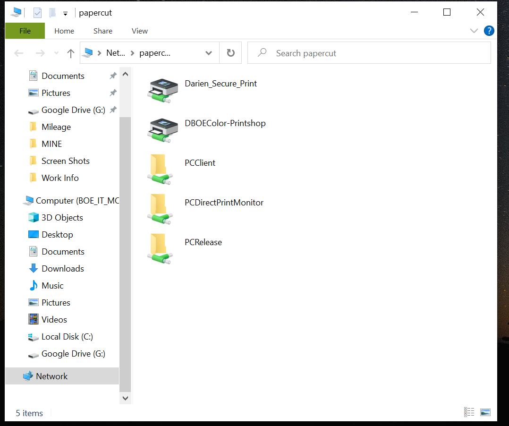
Task: Maximize the papercut window
Action: [447, 12]
